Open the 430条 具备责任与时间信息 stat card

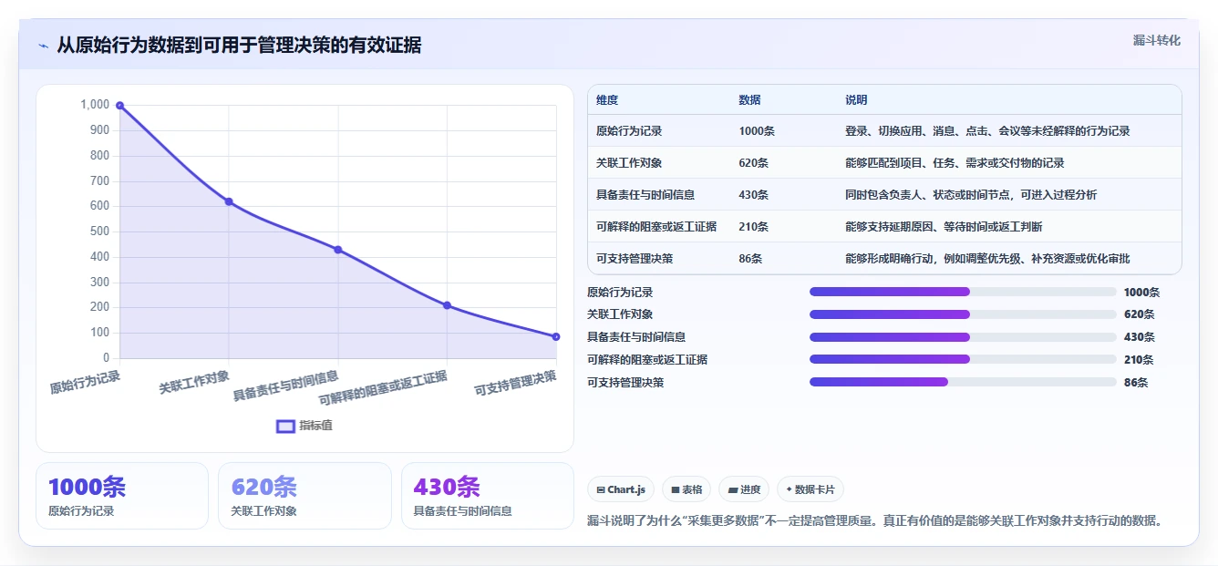click(x=488, y=496)
